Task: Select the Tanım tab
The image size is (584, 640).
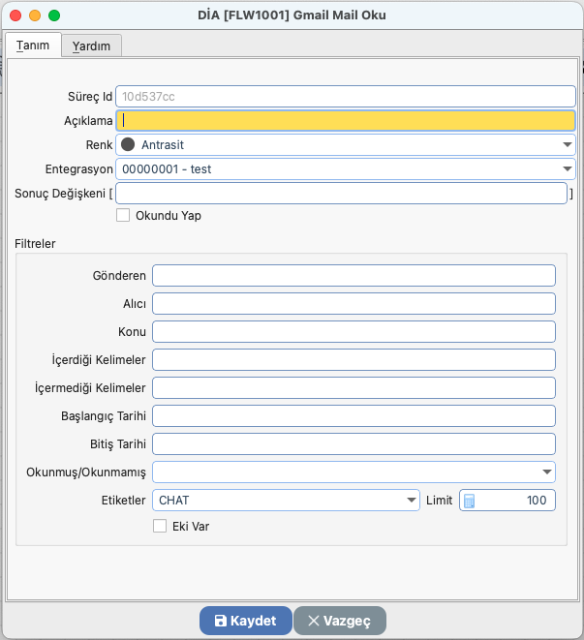Action: click(x=33, y=46)
